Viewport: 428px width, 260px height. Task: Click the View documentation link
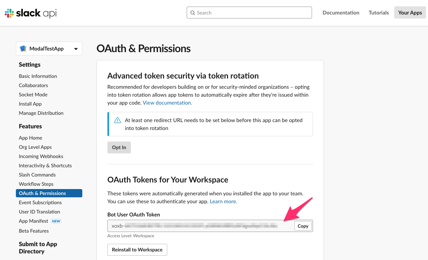[167, 103]
